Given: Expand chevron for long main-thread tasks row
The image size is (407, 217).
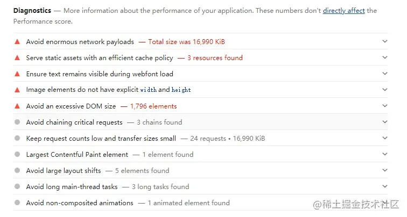Looking at the screenshot, I should pos(384,187).
